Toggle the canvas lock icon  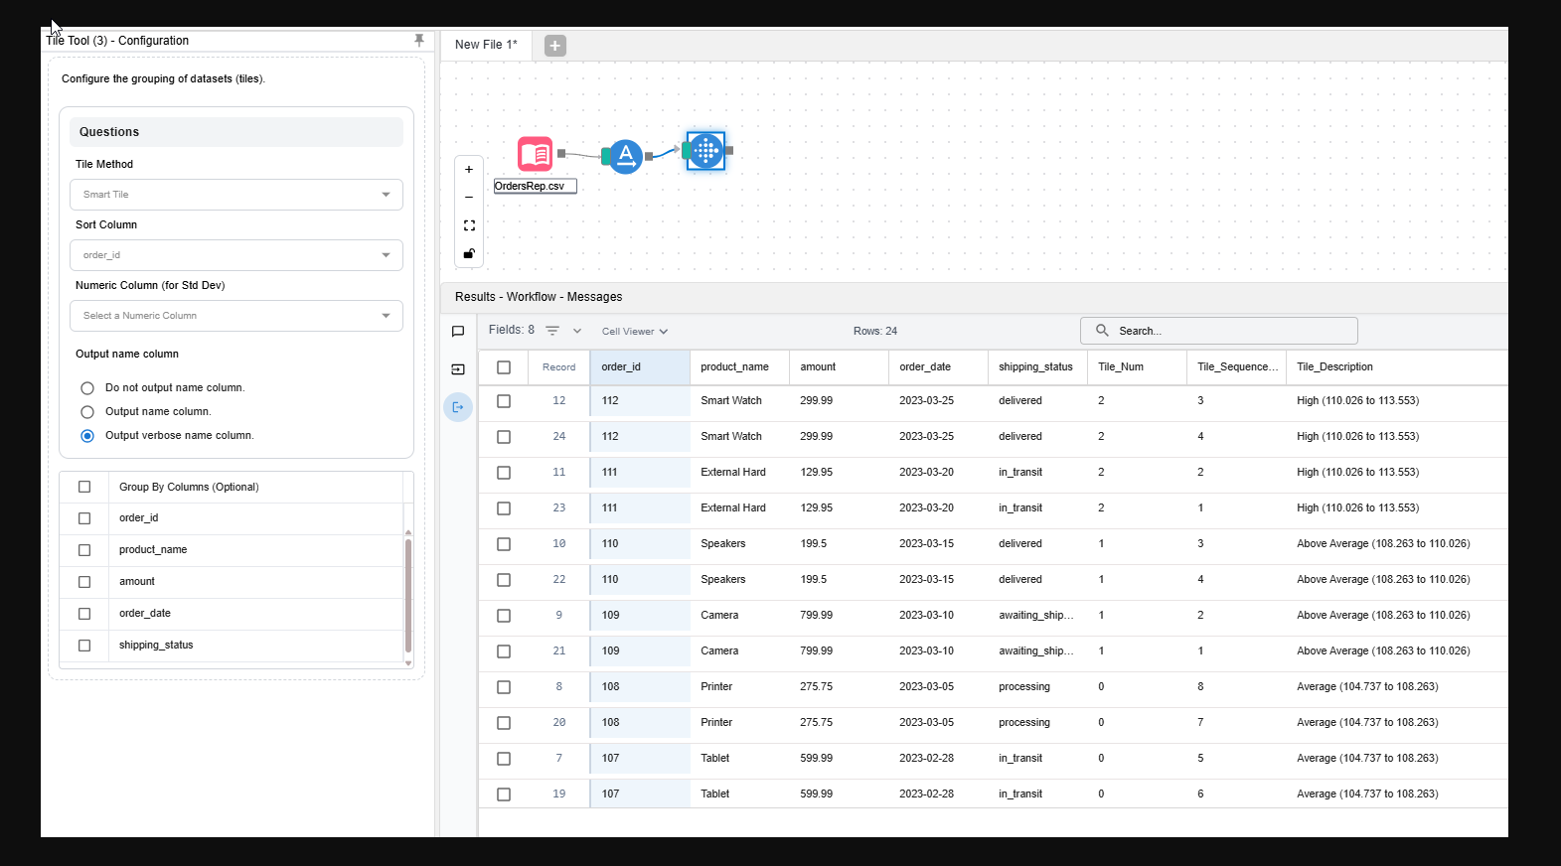tap(469, 254)
